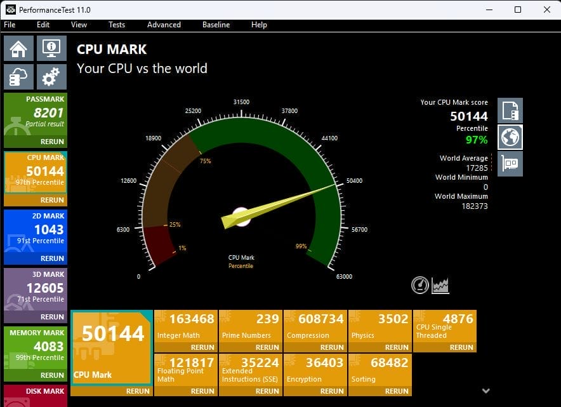
Task: Click the PerformanceTest app icon in title bar
Action: (x=11, y=10)
